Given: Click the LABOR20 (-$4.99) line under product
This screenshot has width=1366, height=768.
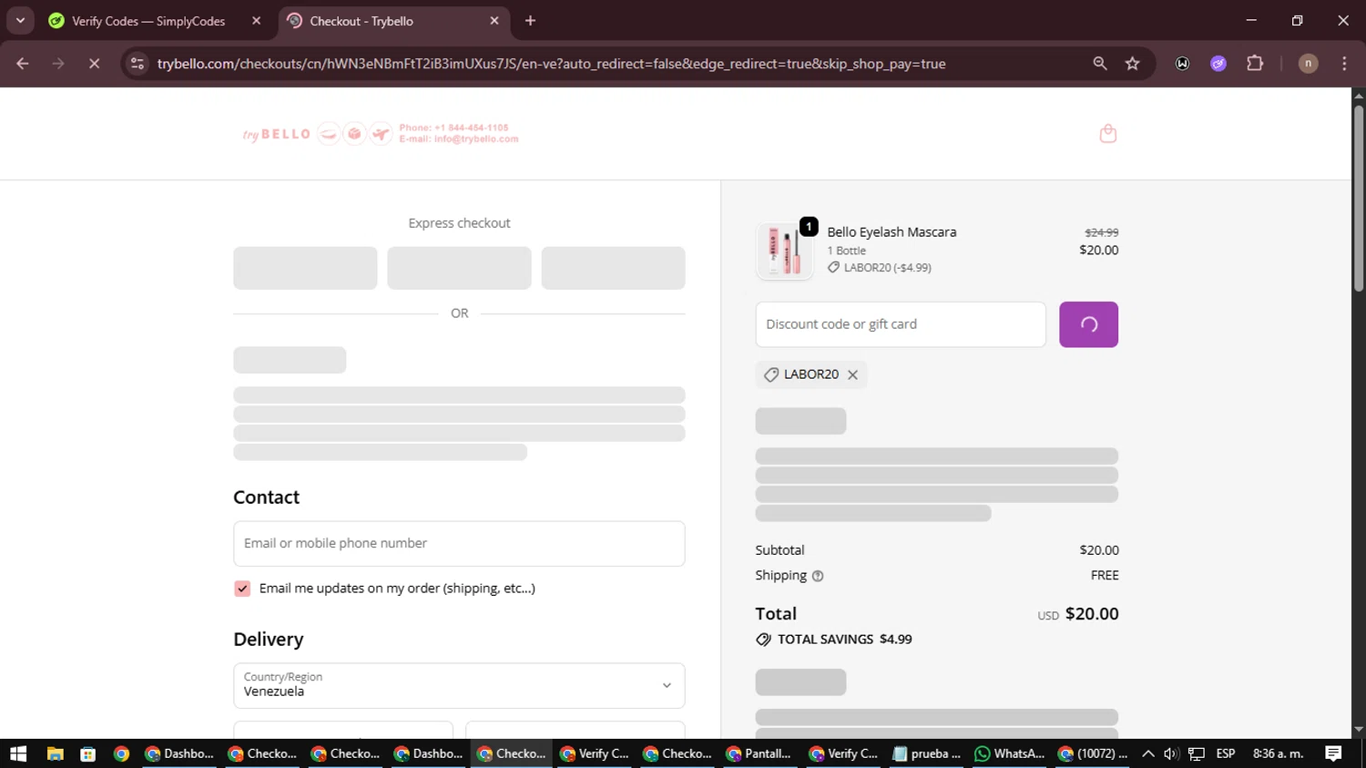Looking at the screenshot, I should [x=880, y=268].
